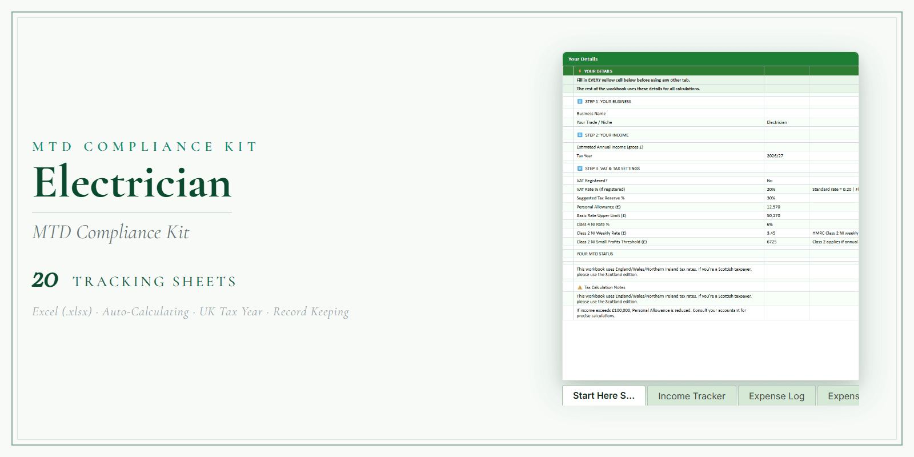Click the Estimated Annual Income label
914x457 pixels.
coord(610,147)
